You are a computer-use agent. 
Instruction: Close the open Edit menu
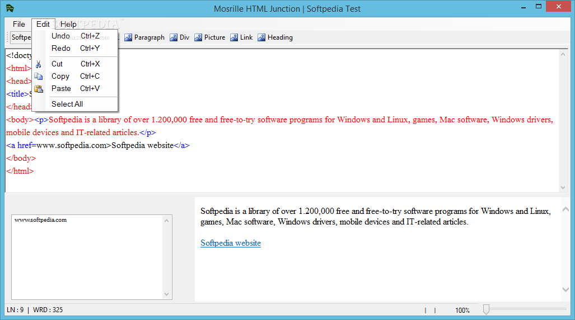[43, 24]
